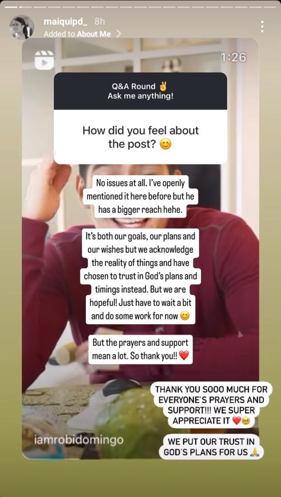281x497 pixels.
Task: Open the embedded reel video preview
Action: click(x=140, y=249)
